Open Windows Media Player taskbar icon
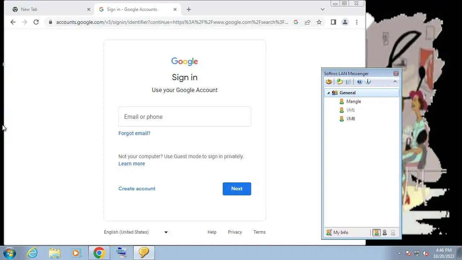The image size is (462, 260). pyautogui.click(x=77, y=253)
